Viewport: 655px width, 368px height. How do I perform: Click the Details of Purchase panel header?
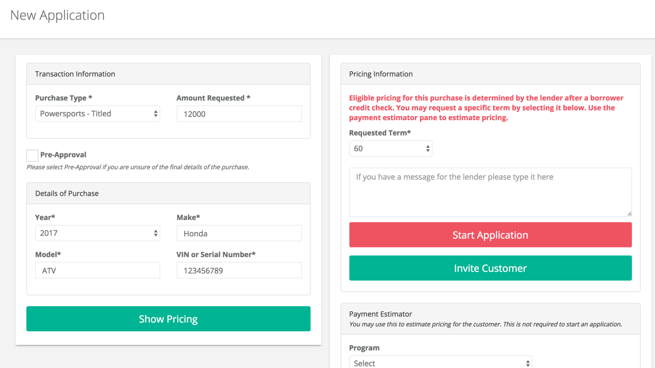(x=67, y=193)
